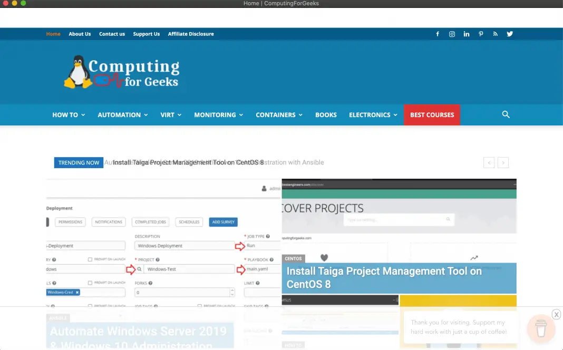
Task: Click the Instagram icon in the top bar
Action: pyautogui.click(x=452, y=34)
